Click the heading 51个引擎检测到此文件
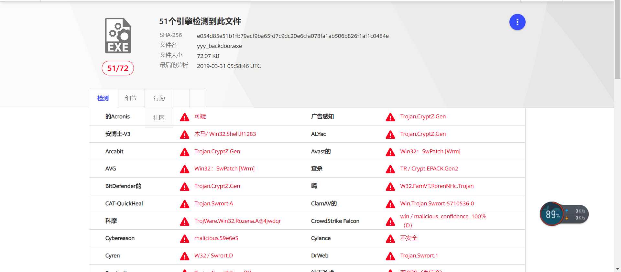 [200, 21]
